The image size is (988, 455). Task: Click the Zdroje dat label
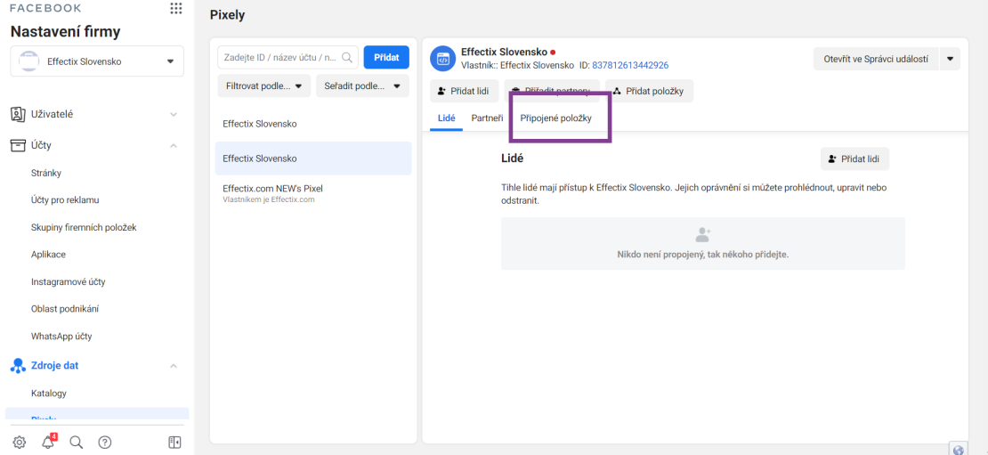tap(55, 365)
